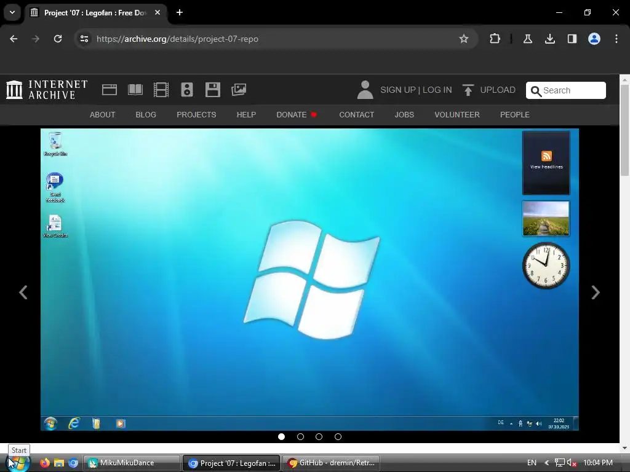
Task: Click the Windows Start orb
Action: 18,463
